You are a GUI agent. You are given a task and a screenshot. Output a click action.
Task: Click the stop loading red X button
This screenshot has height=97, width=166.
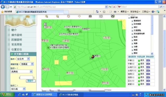pyautogui.click(x=114, y=7)
